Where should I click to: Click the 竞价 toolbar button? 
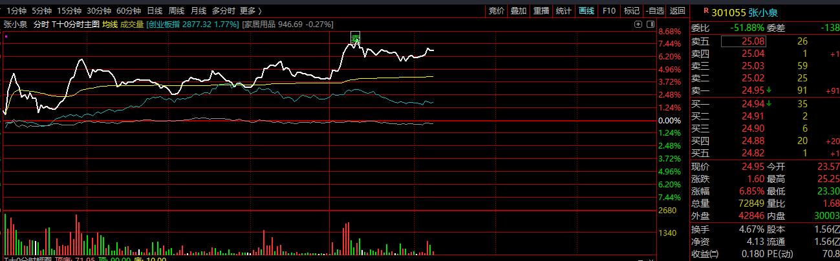point(496,11)
